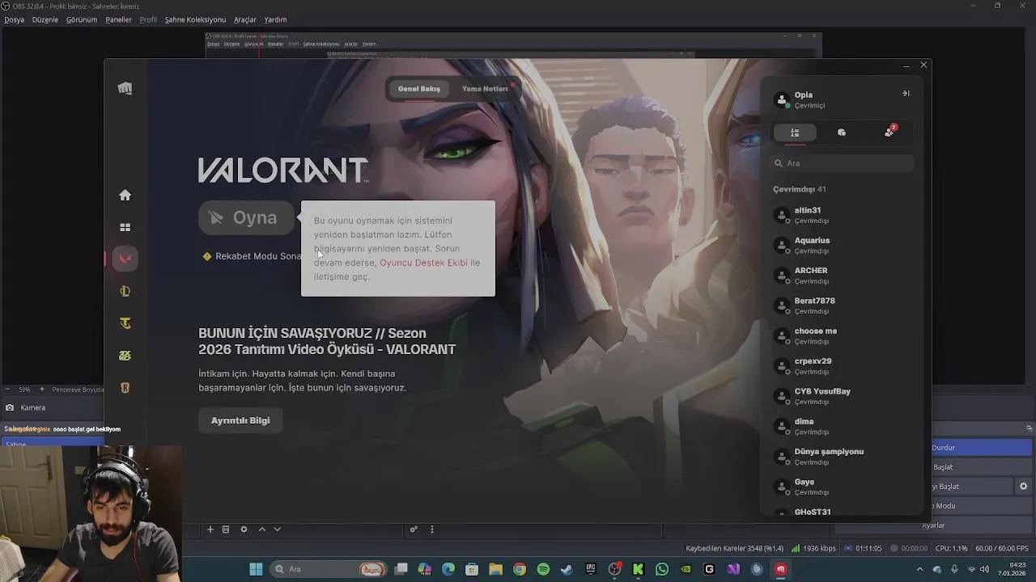Go to Riot Client home icon
The image size is (1036, 582).
pyautogui.click(x=125, y=195)
